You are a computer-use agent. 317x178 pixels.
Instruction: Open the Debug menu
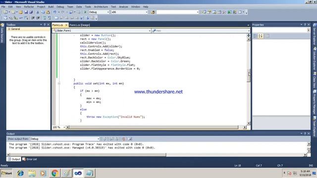click(60, 6)
